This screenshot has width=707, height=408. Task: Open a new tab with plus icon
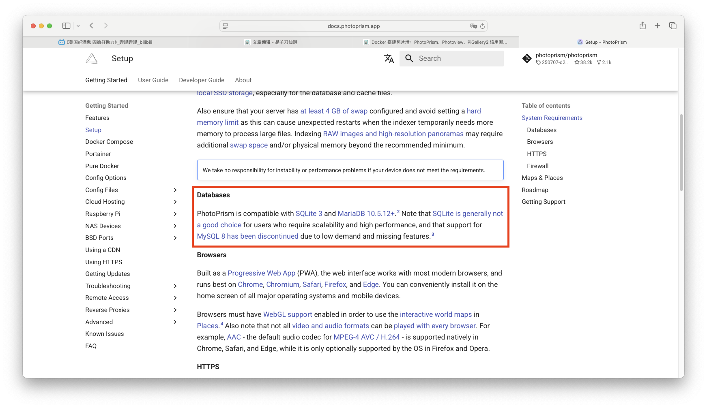click(x=658, y=26)
